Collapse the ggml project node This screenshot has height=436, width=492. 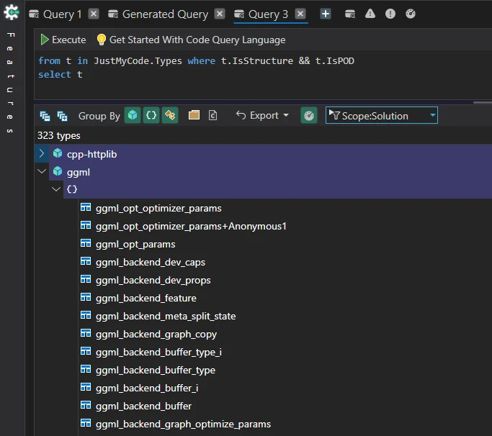click(x=42, y=171)
